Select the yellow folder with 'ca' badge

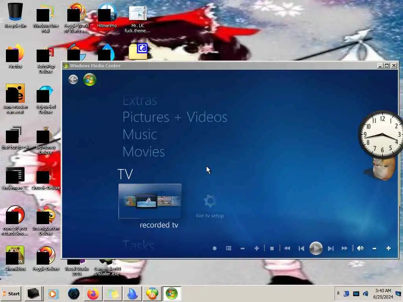[138, 52]
